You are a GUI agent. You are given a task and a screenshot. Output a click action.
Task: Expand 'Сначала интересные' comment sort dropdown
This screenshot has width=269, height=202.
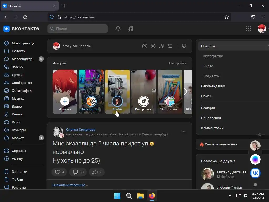coord(70,185)
